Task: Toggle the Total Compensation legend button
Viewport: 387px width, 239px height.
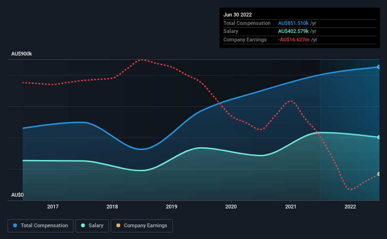Action: pyautogui.click(x=41, y=226)
